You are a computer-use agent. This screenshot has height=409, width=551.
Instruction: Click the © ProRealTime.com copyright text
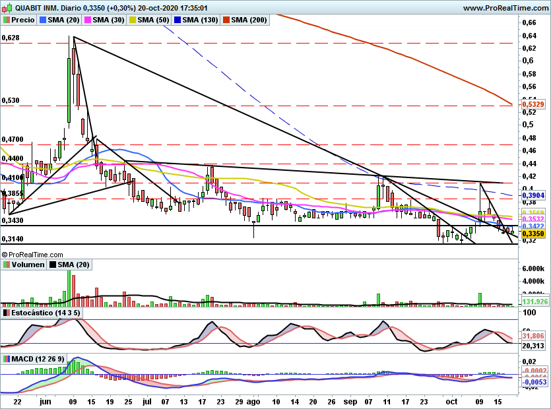tap(32, 254)
